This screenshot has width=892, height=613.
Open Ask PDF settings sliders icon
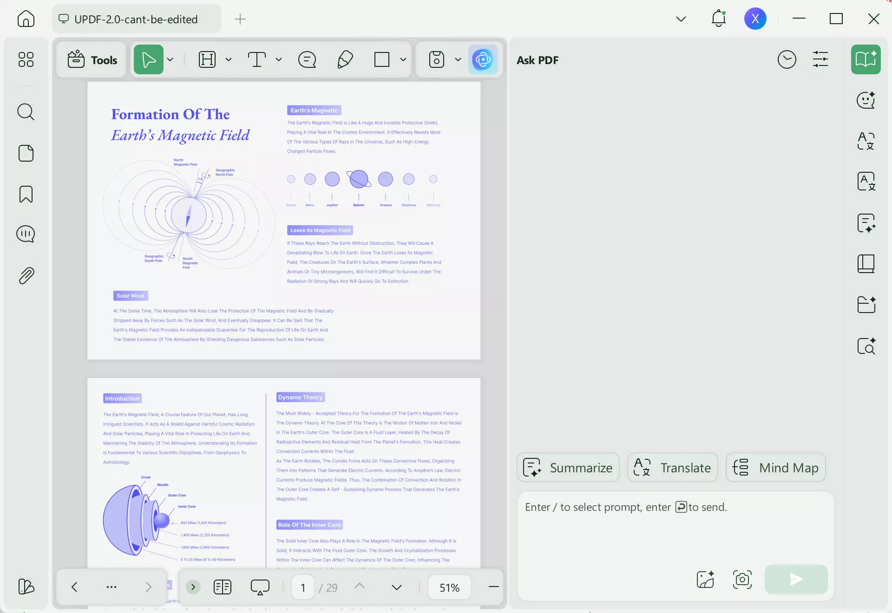[820, 59]
